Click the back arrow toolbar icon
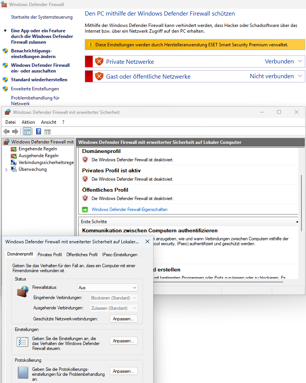Screen dimensions: 306x383 coord(6,132)
